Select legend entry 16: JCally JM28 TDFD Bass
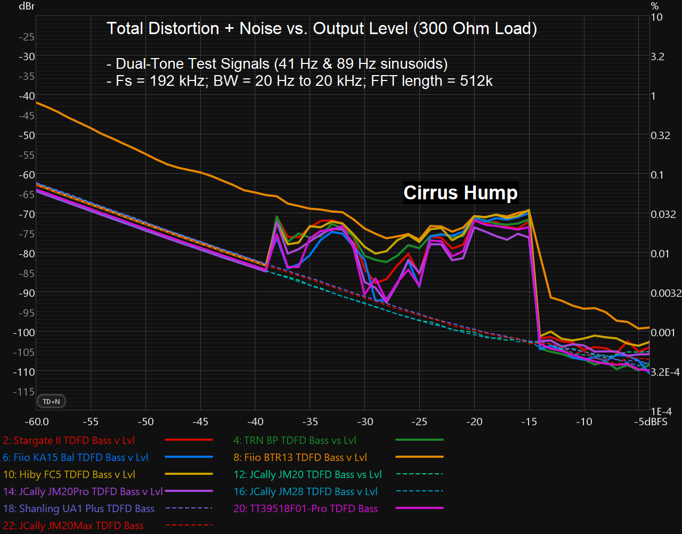 pos(305,492)
